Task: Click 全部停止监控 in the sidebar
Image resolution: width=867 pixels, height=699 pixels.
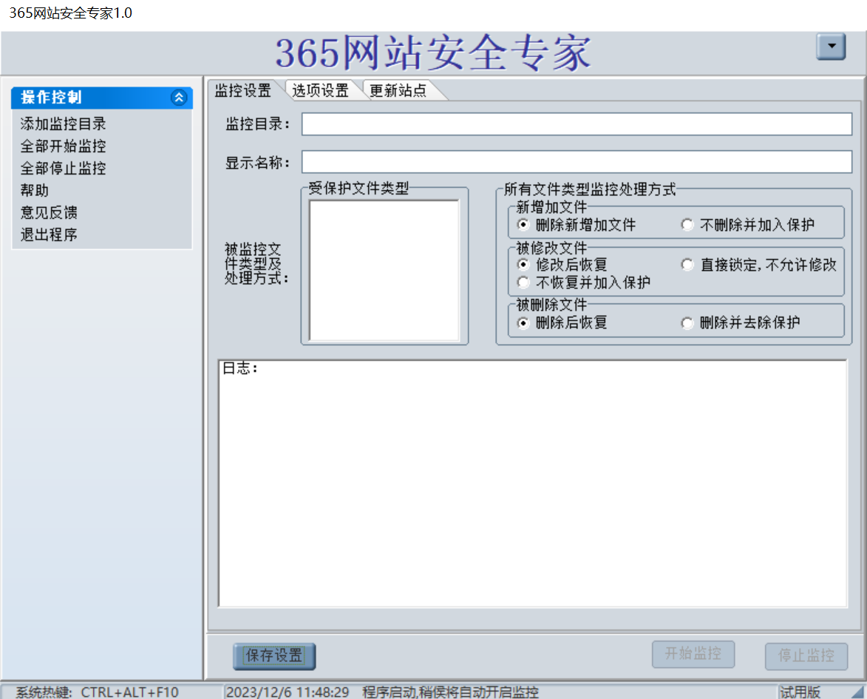Action: 63,168
